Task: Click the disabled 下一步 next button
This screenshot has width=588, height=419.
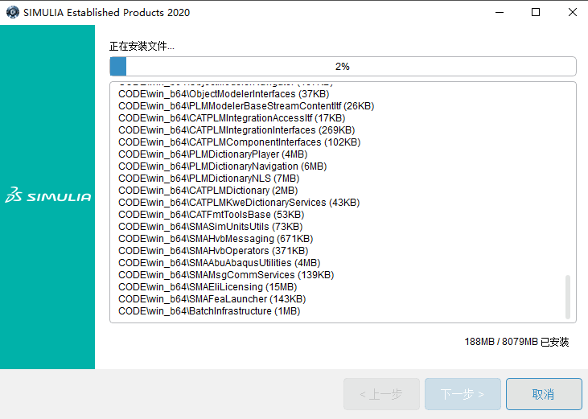Action: coord(463,394)
